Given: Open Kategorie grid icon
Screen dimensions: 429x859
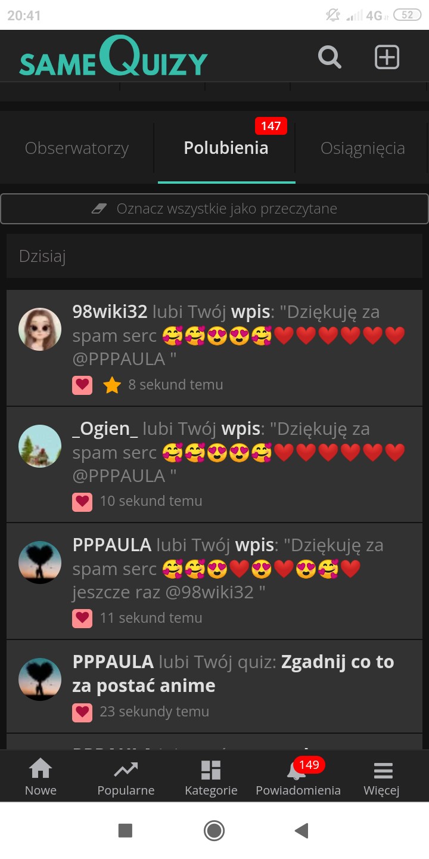Looking at the screenshot, I should [211, 777].
